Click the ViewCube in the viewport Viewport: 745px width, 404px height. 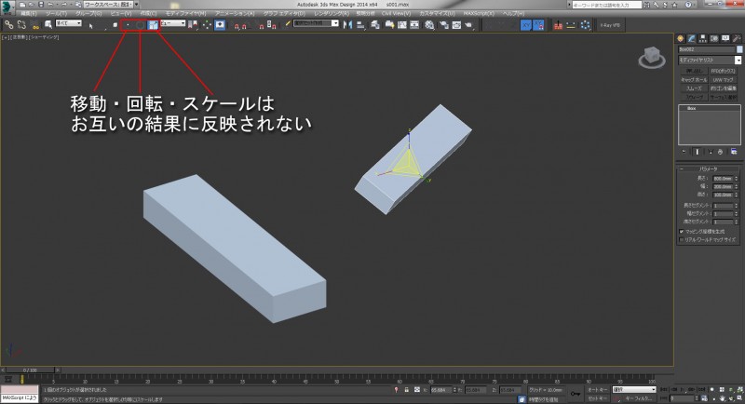pyautogui.click(x=650, y=58)
